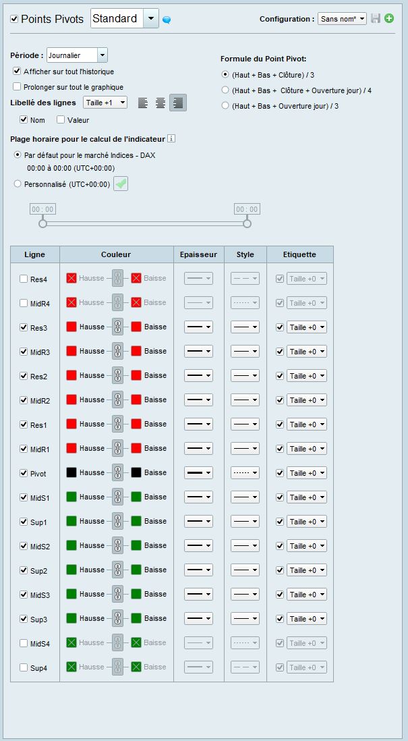Open info icon next to Plage horaire
The width and height of the screenshot is (408, 741).
tap(172, 139)
